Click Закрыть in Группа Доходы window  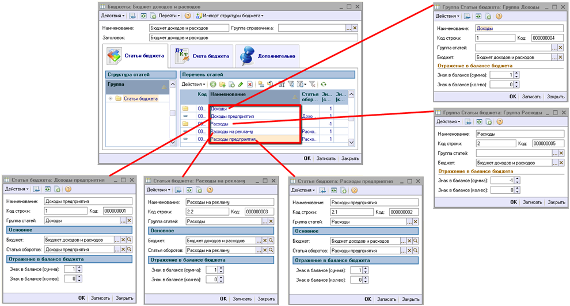click(x=556, y=97)
